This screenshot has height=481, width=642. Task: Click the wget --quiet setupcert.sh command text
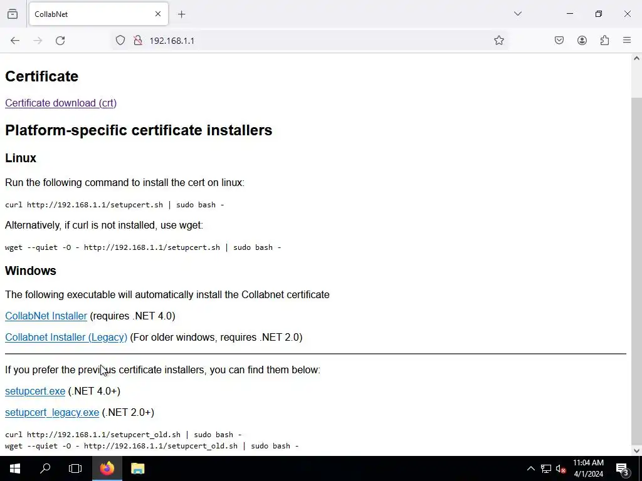(x=143, y=247)
